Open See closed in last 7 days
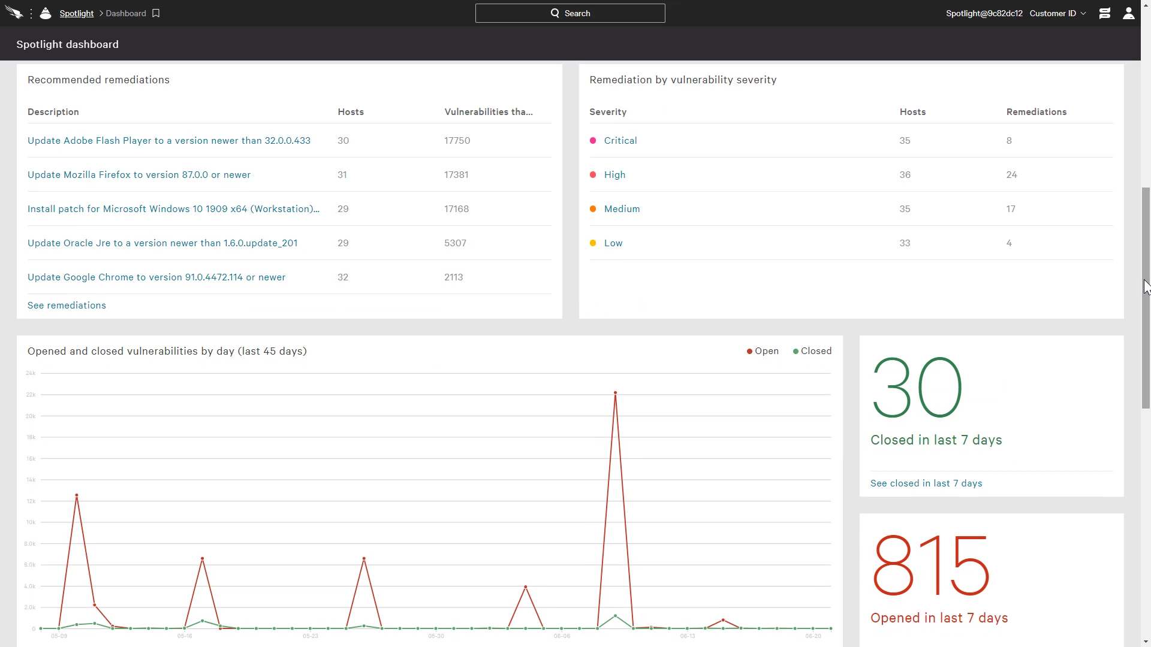This screenshot has width=1151, height=647. tap(926, 483)
